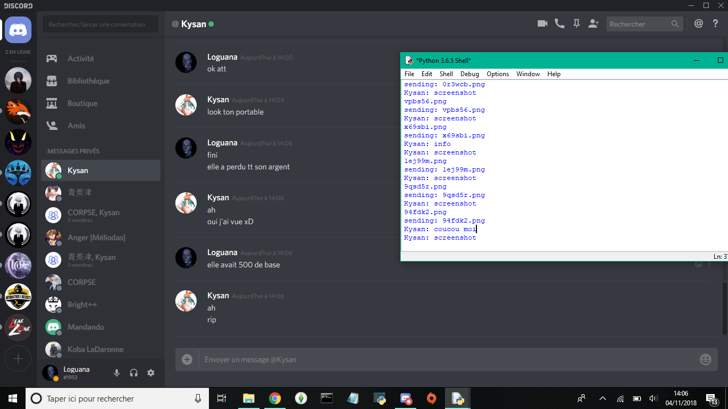Open the File menu in Python Shell
The width and height of the screenshot is (728, 409).
(x=409, y=74)
